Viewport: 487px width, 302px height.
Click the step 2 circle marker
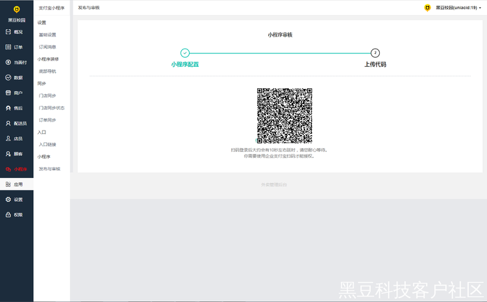(375, 53)
